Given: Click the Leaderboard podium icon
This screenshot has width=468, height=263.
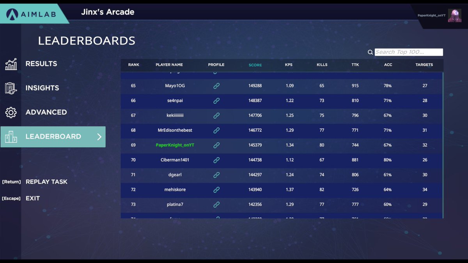Looking at the screenshot, I should click(x=11, y=137).
